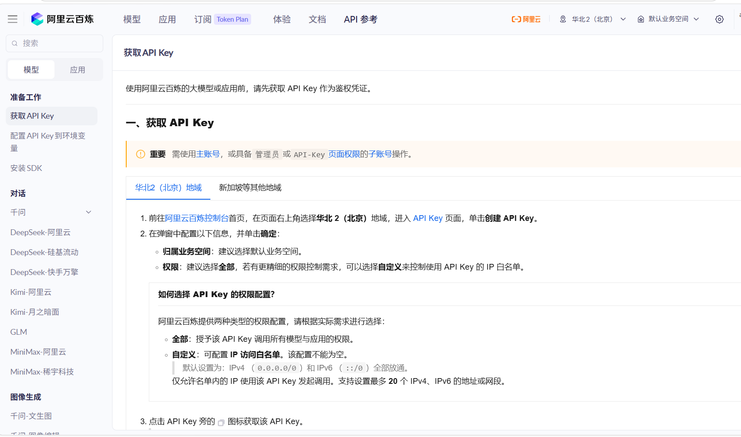Click the 准备工作 sidebar heading
The height and width of the screenshot is (437, 741).
(x=26, y=97)
